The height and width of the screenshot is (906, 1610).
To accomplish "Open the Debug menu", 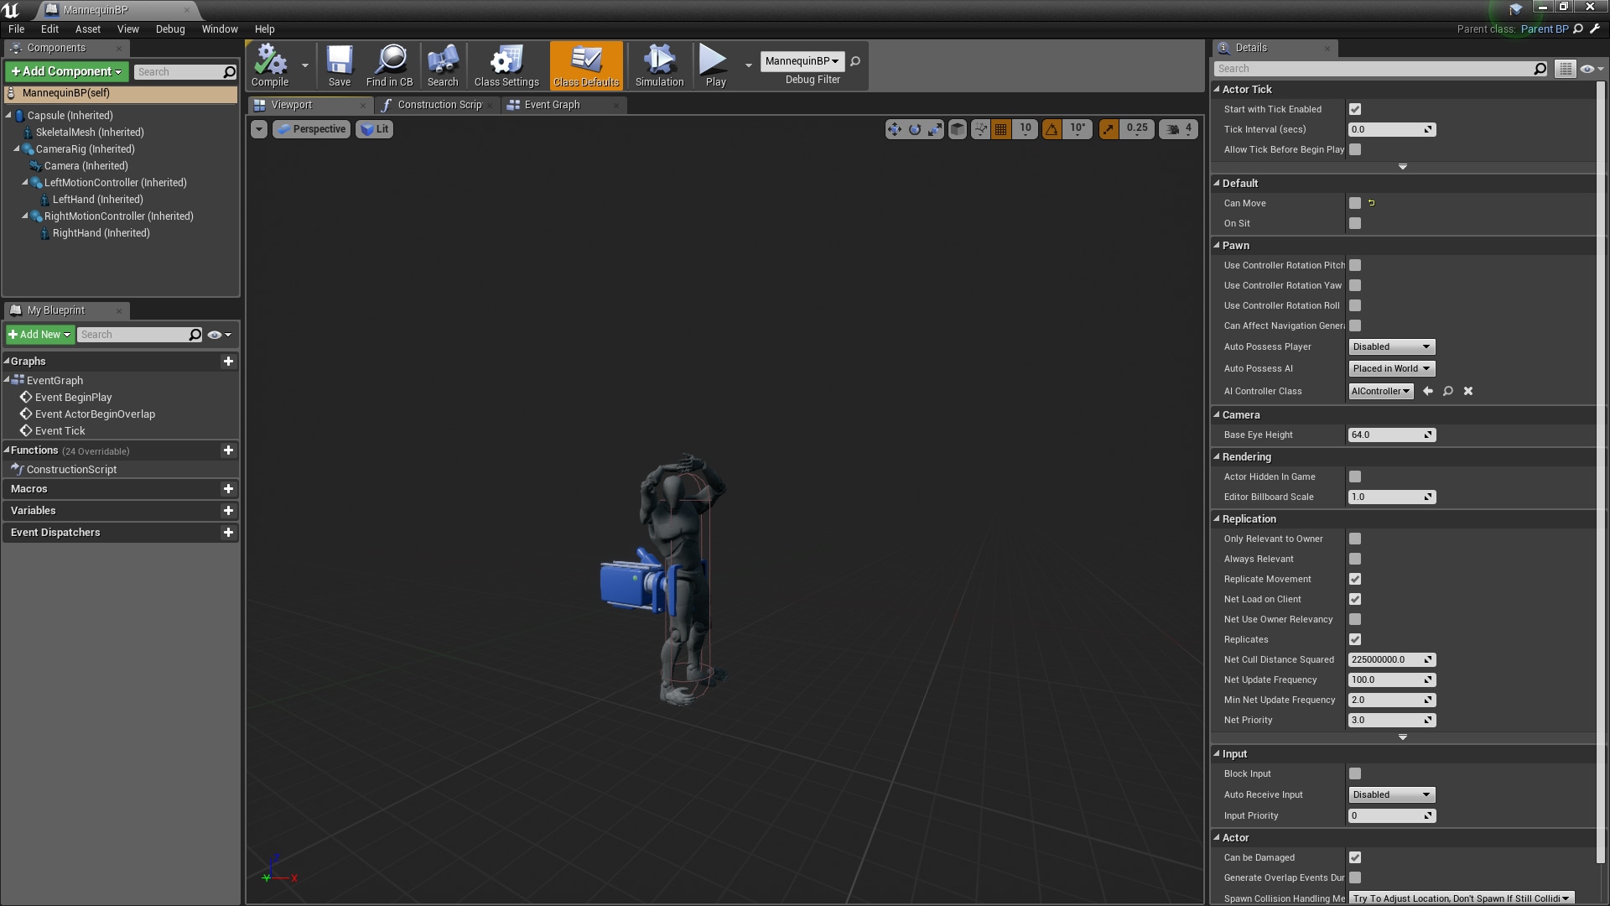I will [170, 29].
